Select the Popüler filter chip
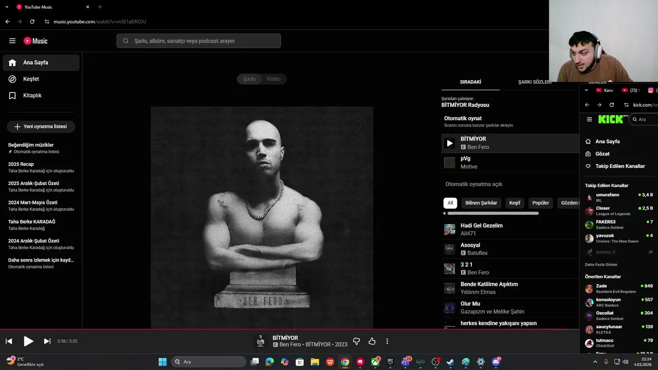 541,203
